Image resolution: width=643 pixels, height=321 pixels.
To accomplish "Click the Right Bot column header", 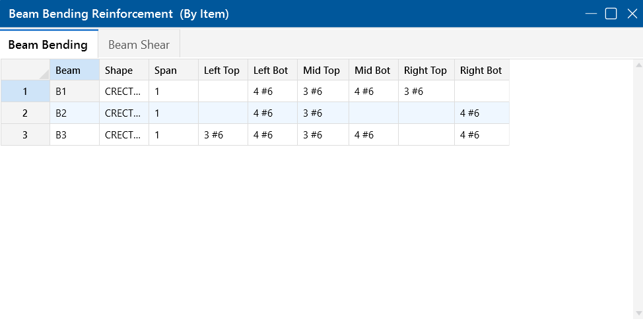I will pos(481,71).
